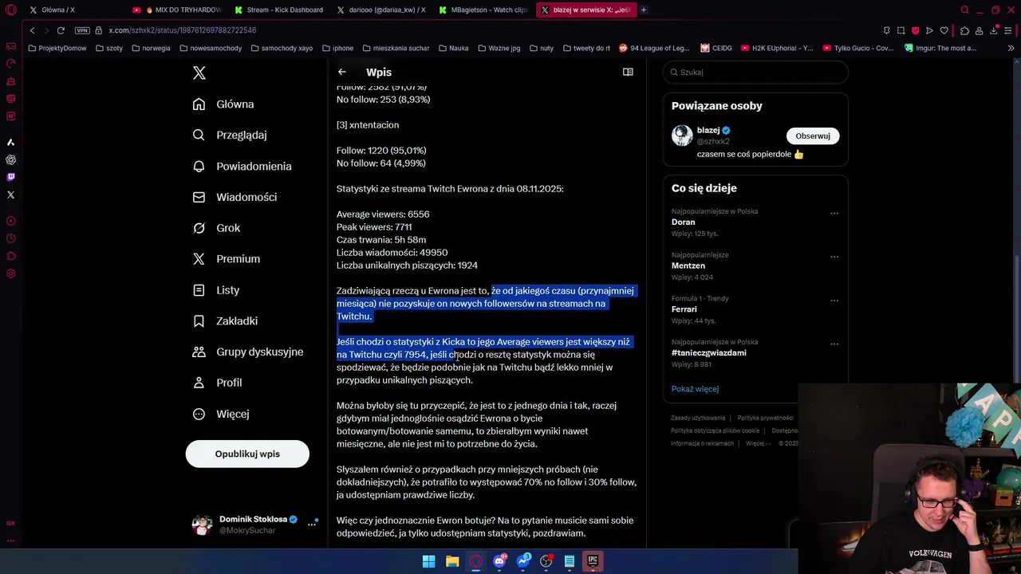Show more bookmarks with double chevron
The height and width of the screenshot is (574, 1021).
click(1011, 48)
